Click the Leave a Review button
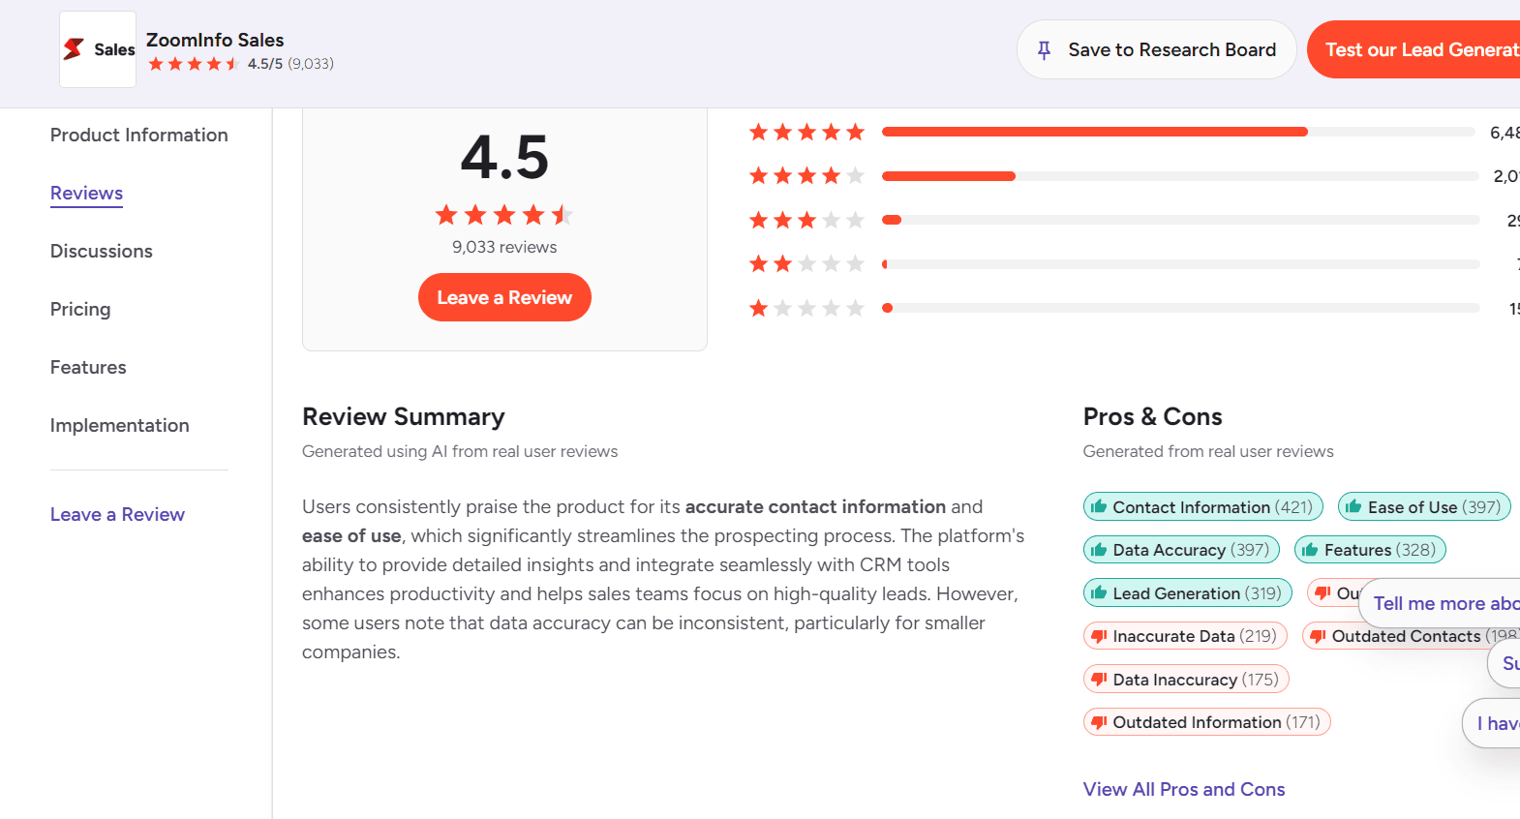Viewport: 1520px width, 819px height. 504,297
